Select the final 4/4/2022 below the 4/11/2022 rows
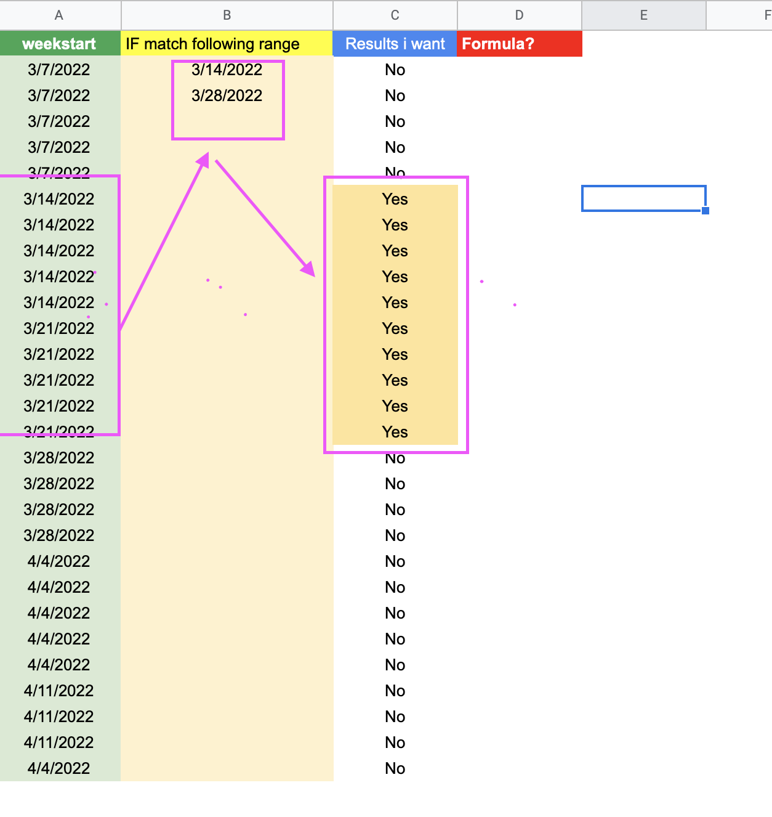Screen dimensions: 772x817 [59, 768]
